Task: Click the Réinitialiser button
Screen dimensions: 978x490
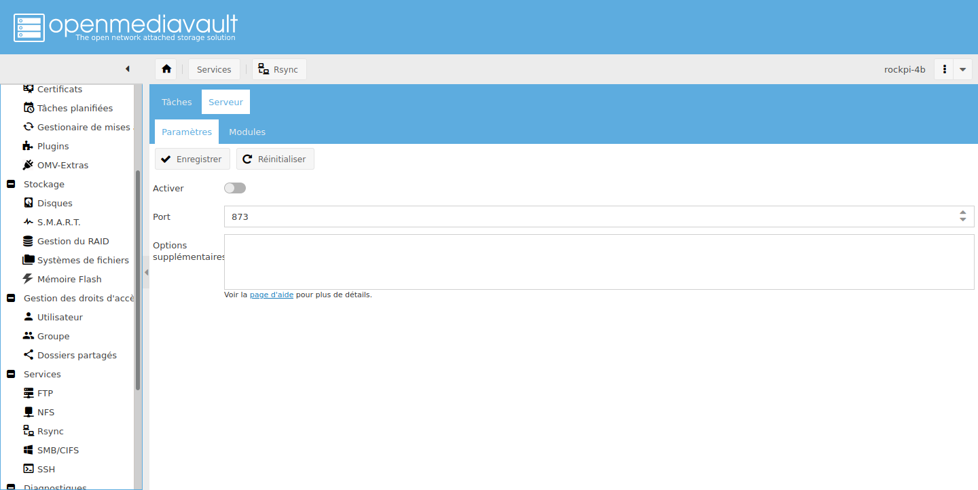Action: [x=275, y=159]
